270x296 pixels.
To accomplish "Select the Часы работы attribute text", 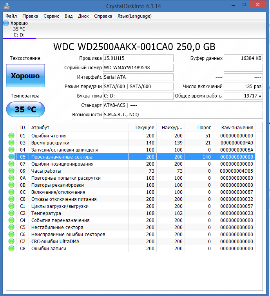I will tap(46, 171).
